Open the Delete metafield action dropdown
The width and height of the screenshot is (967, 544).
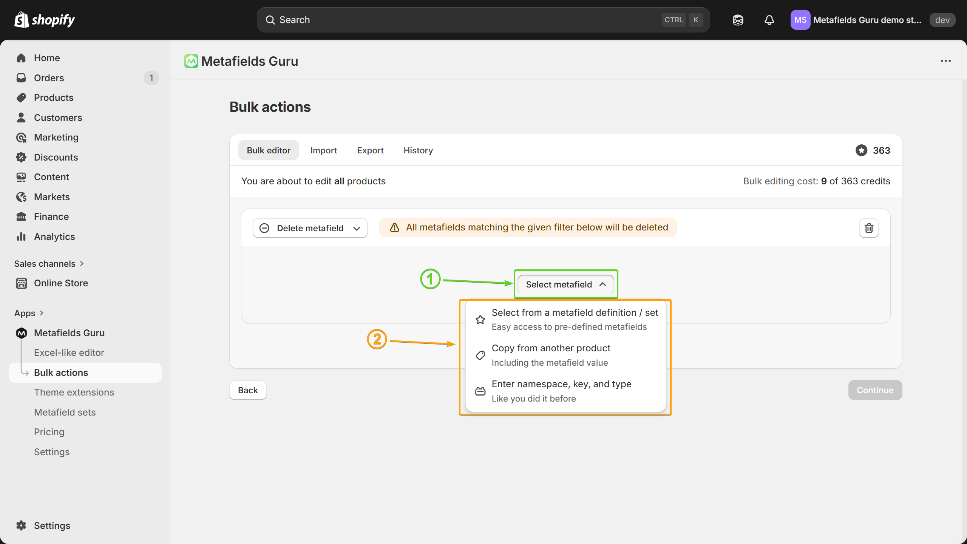[310, 228]
